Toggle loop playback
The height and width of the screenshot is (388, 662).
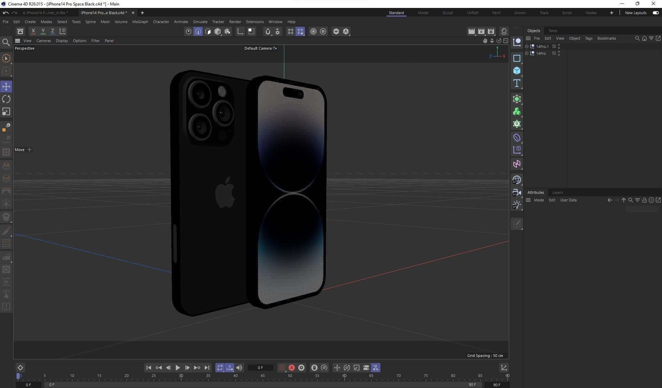click(220, 368)
